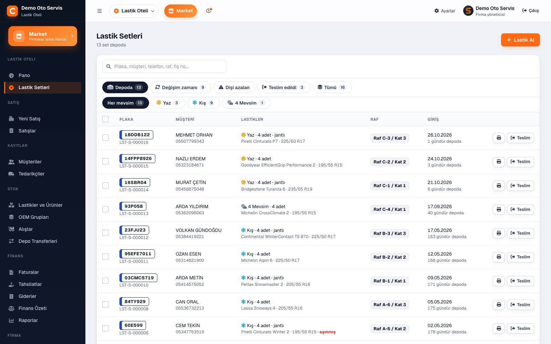Click the search field for plaka, müşteri
This screenshot has height=344, width=551.
click(x=164, y=66)
